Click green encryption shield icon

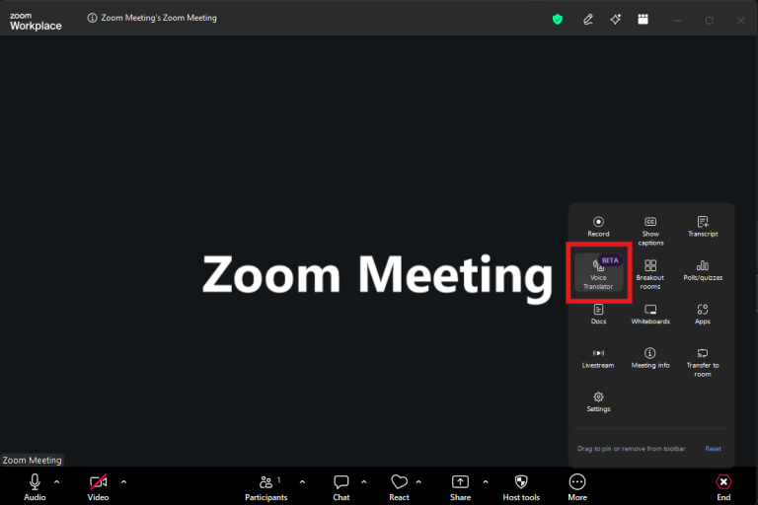558,20
